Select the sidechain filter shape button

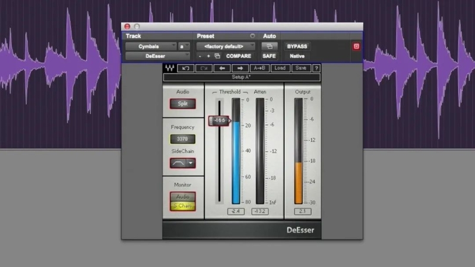point(178,163)
